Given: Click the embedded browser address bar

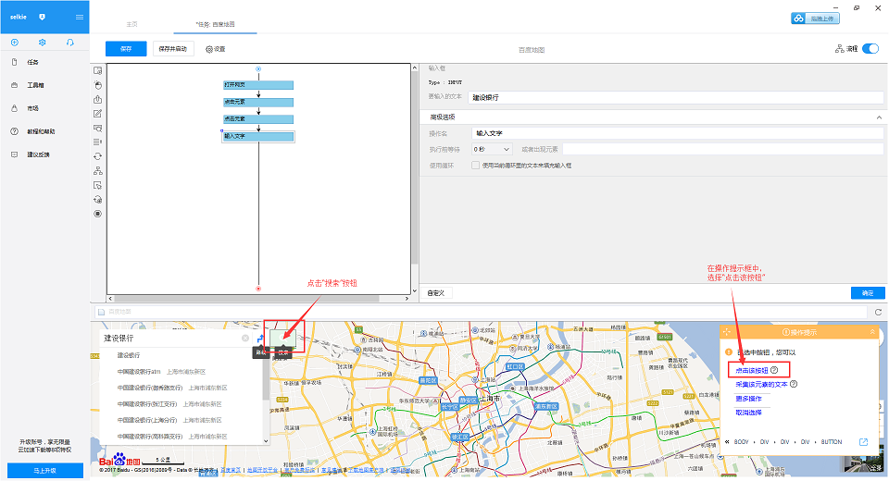Looking at the screenshot, I should point(481,312).
